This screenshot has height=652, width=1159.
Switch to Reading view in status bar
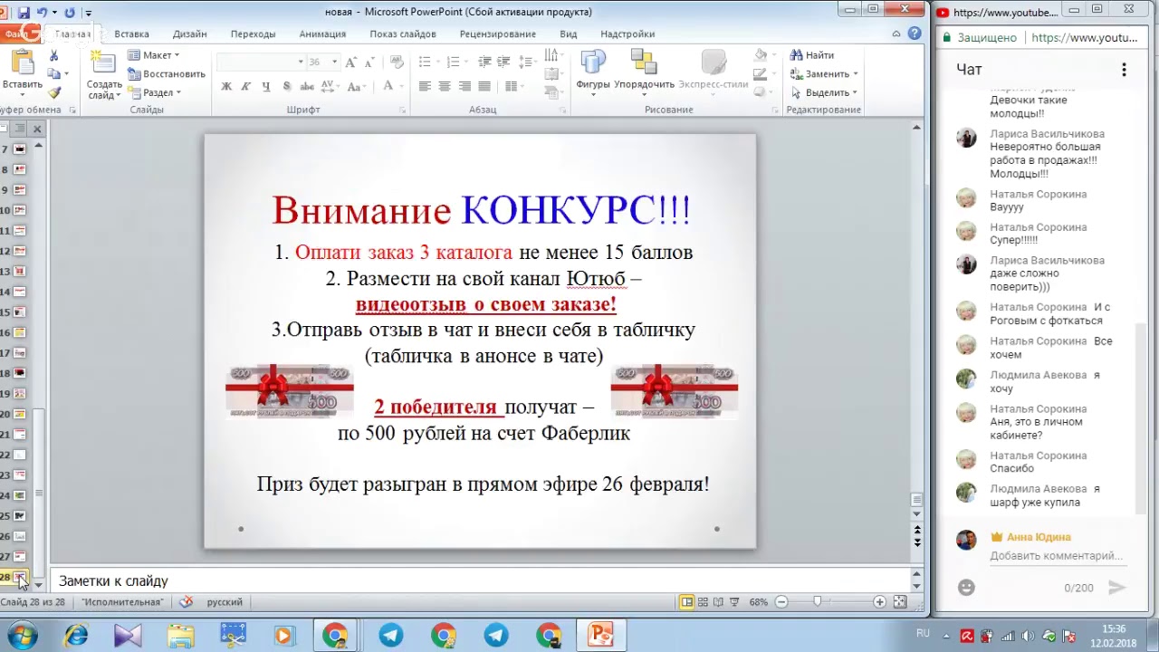pyautogui.click(x=718, y=602)
